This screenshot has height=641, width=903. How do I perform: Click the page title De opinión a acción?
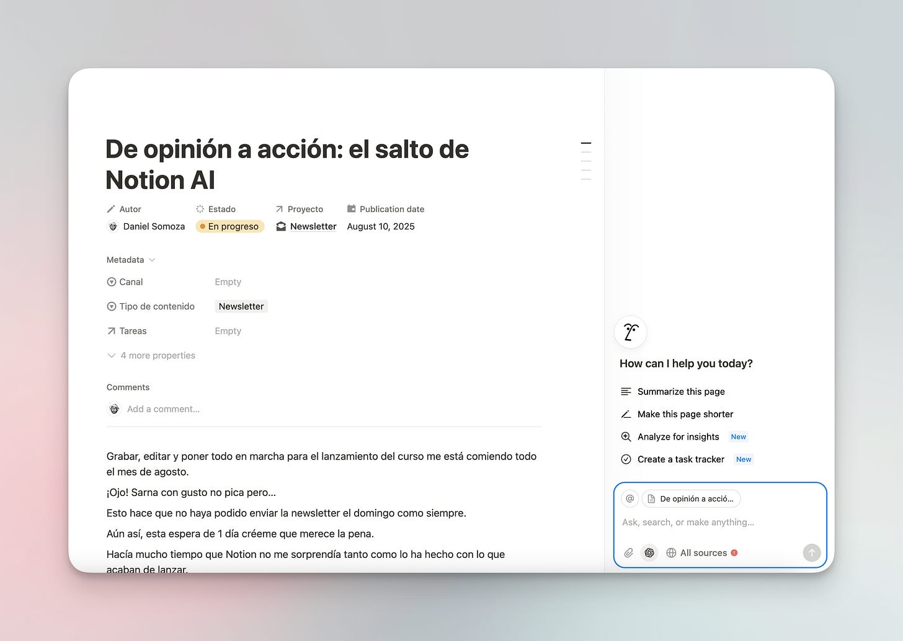[x=287, y=165]
